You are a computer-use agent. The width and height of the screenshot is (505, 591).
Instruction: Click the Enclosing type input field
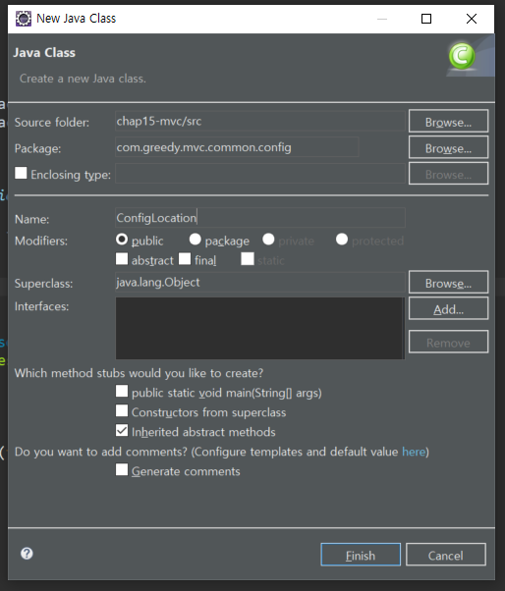(x=260, y=174)
